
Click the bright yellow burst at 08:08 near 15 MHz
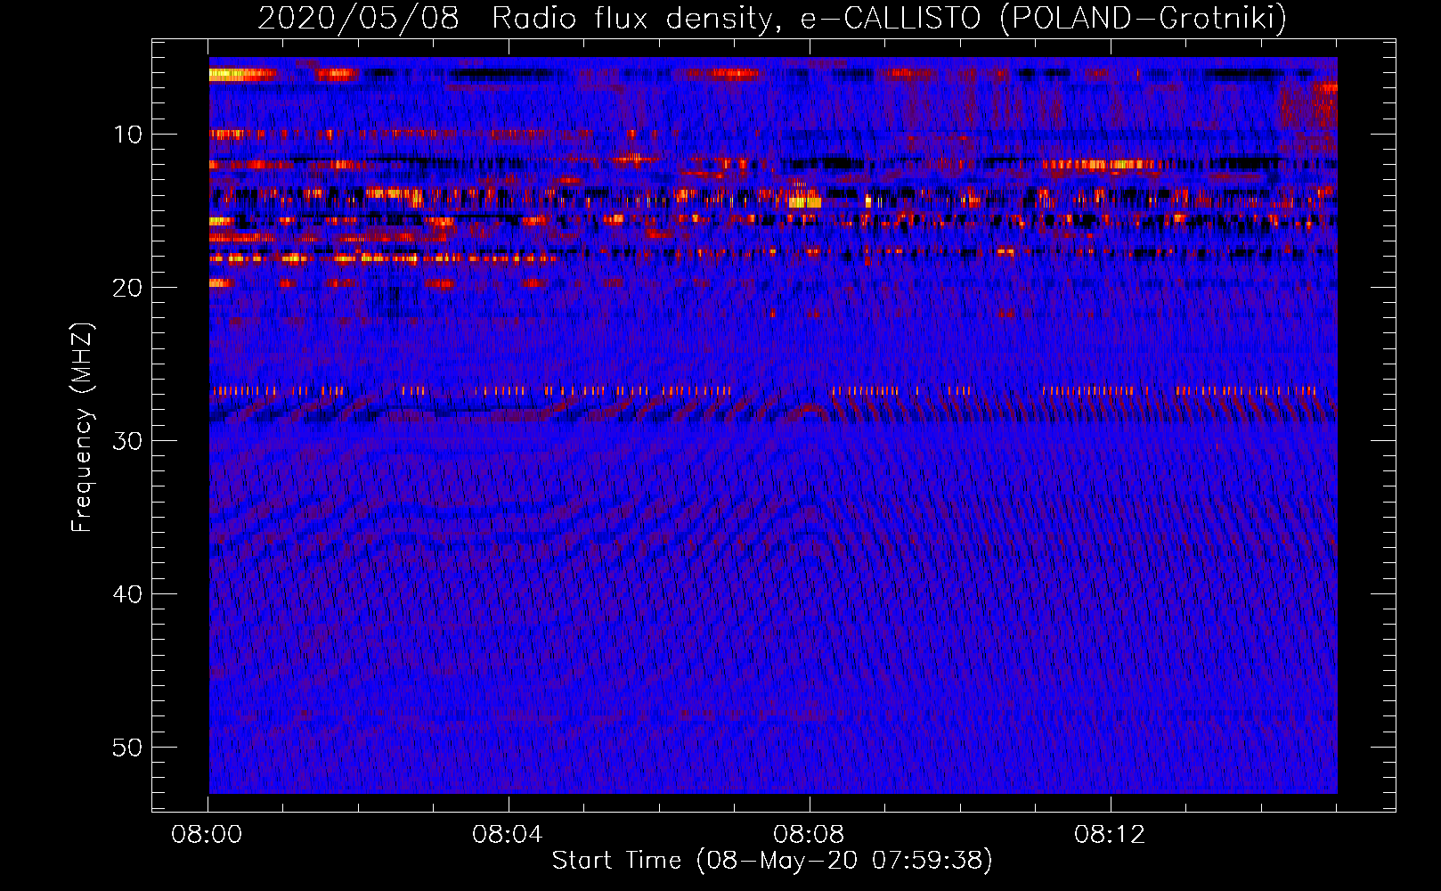coord(804,202)
